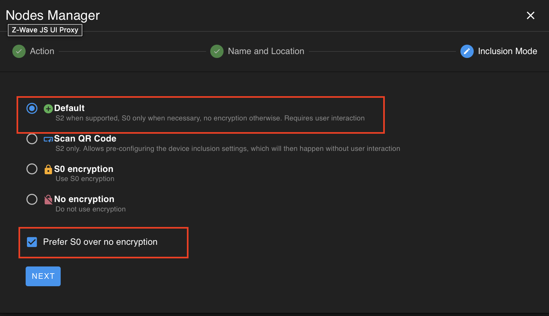Click the 'Use S0 encryption' description
This screenshot has width=549, height=316.
85,179
